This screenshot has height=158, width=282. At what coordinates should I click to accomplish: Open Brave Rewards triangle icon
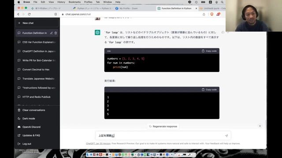pyautogui.click(x=218, y=14)
